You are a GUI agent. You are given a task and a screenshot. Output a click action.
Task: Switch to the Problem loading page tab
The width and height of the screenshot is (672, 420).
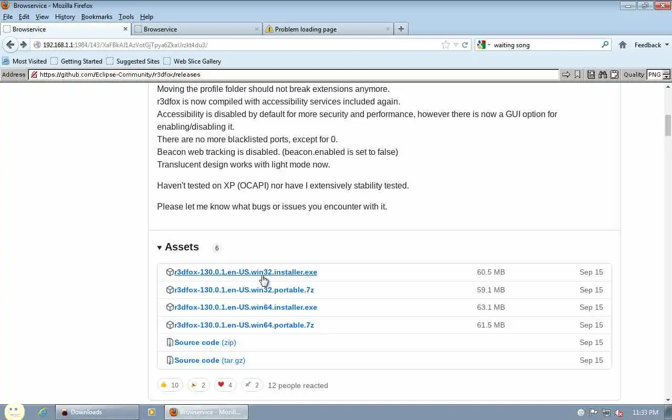point(328,29)
